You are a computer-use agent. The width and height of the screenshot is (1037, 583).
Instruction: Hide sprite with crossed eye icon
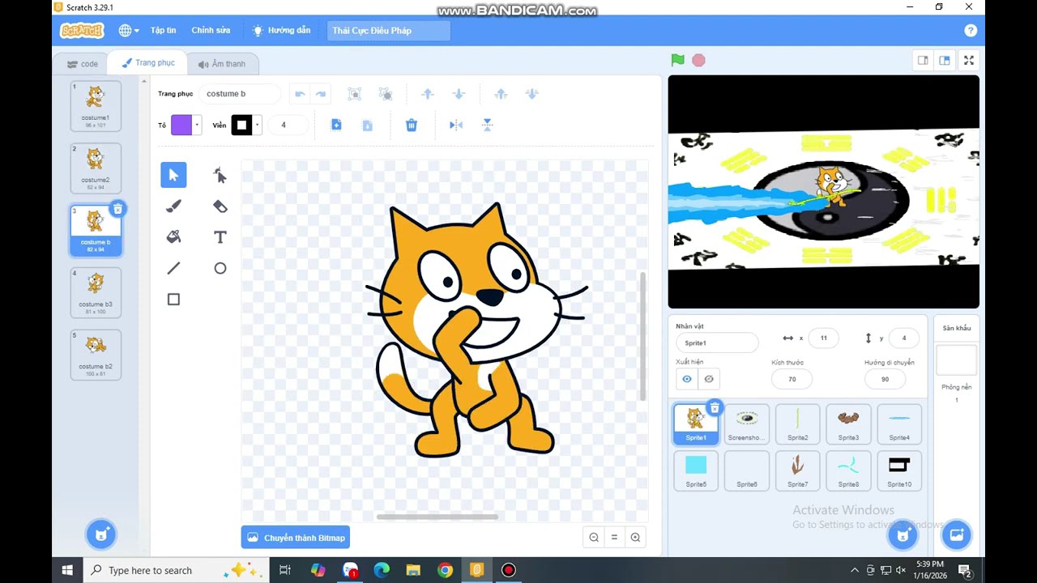click(709, 379)
